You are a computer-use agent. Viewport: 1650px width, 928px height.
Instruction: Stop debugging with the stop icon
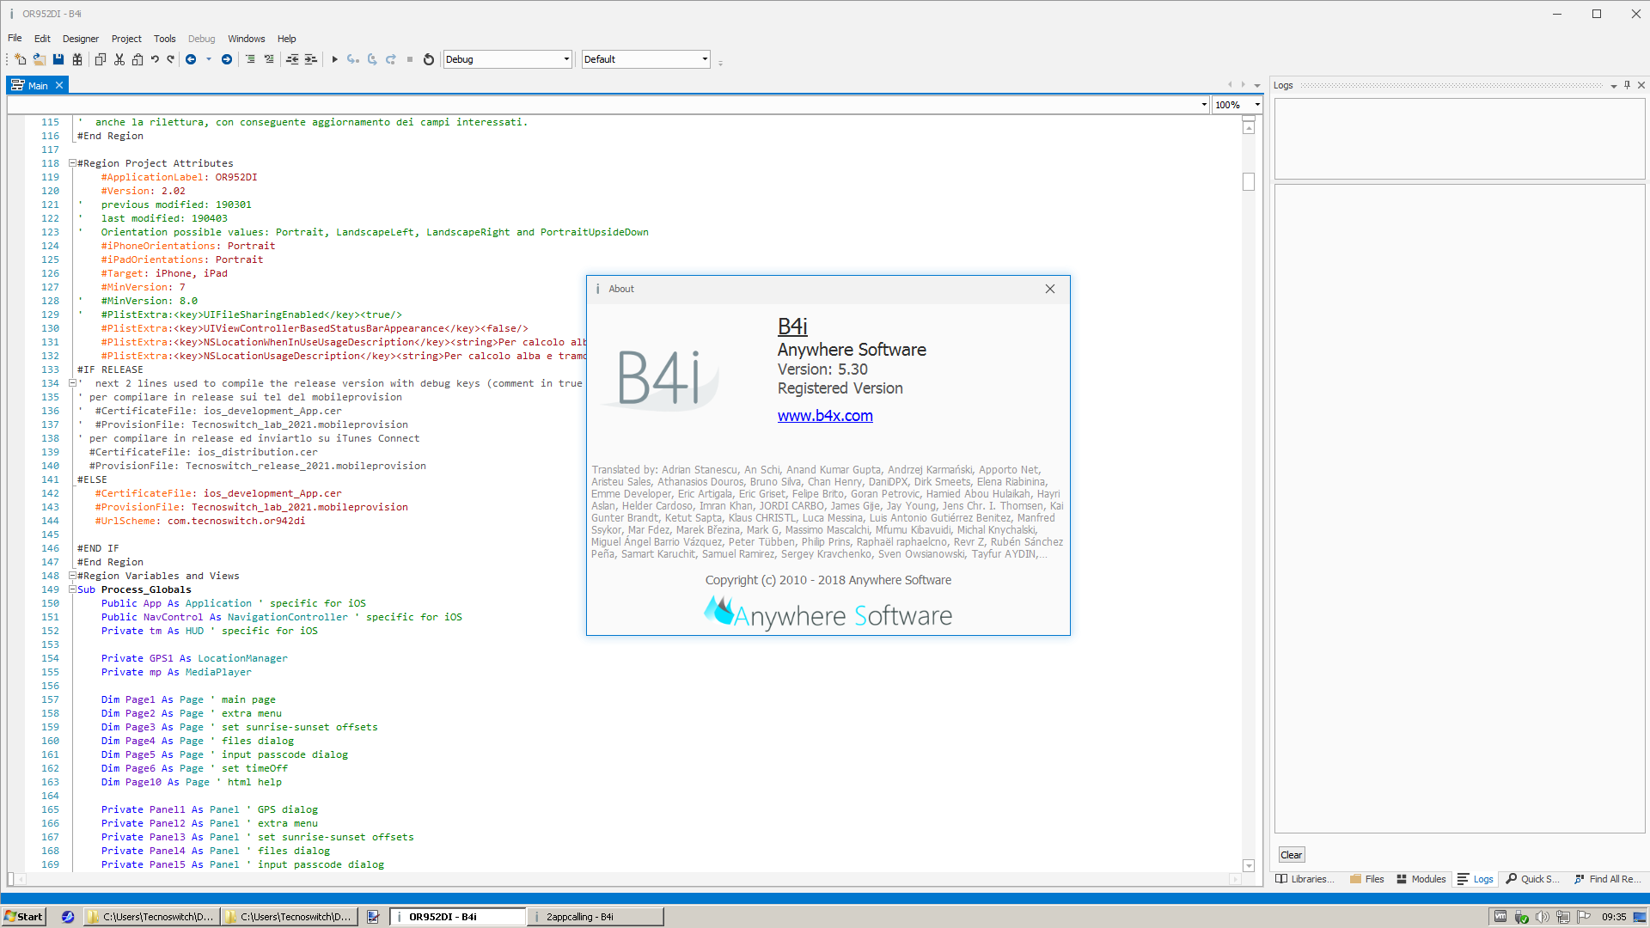pos(410,59)
